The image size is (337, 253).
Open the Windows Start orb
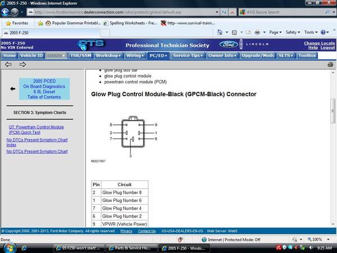point(9,248)
